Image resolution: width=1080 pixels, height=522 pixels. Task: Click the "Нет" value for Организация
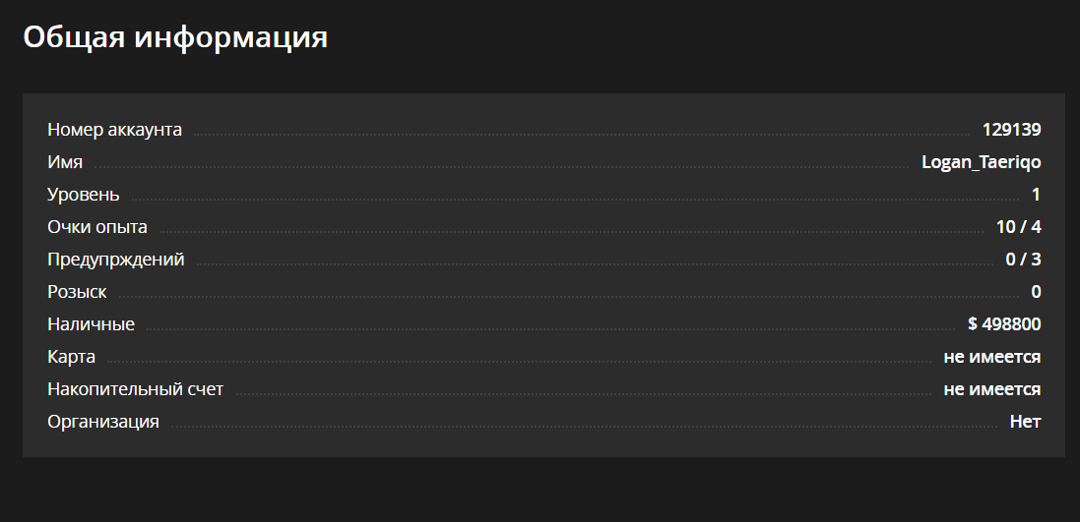[1025, 422]
